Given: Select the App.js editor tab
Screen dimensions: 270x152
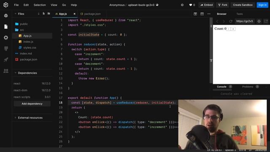Looking at the screenshot, I should point(63,14).
